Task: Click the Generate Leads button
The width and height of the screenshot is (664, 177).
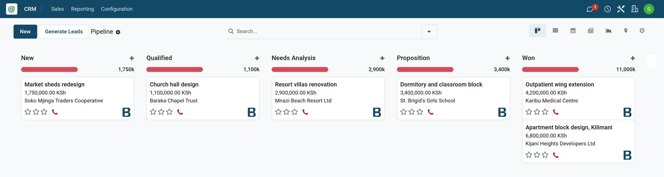Action: coord(64,32)
